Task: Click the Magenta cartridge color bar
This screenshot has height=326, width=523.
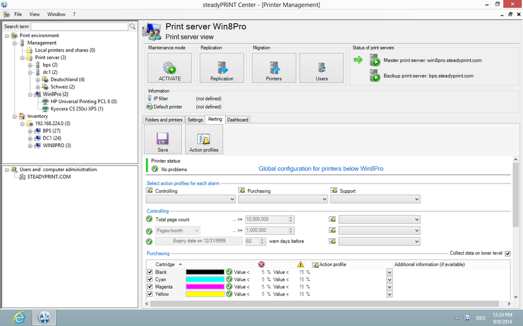Action: click(x=205, y=287)
